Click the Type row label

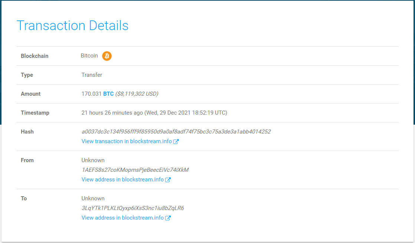27,75
